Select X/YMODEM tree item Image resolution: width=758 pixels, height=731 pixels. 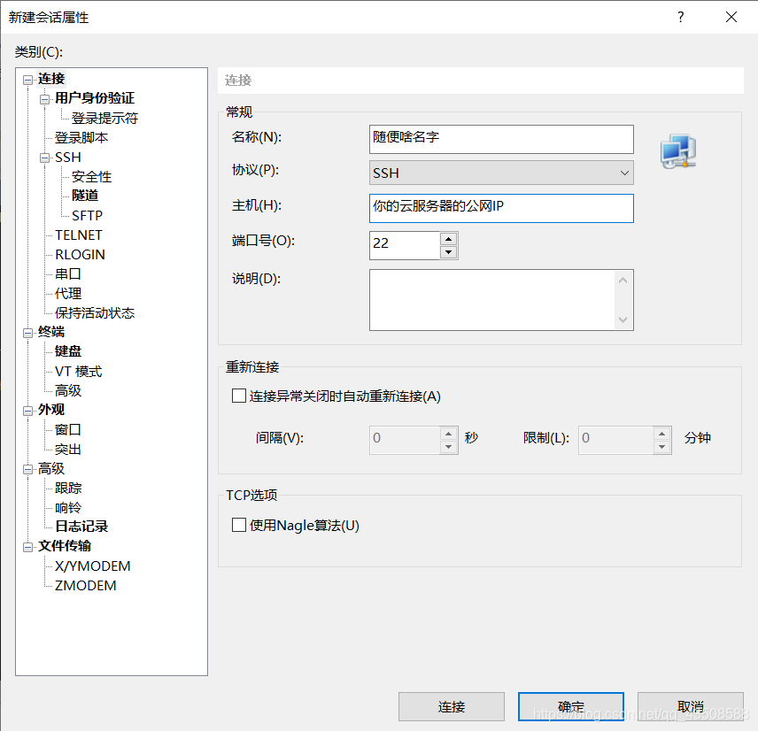tap(92, 566)
